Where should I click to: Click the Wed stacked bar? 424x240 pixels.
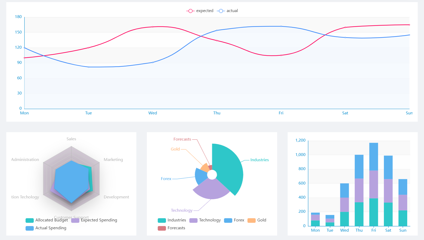pos(345,205)
